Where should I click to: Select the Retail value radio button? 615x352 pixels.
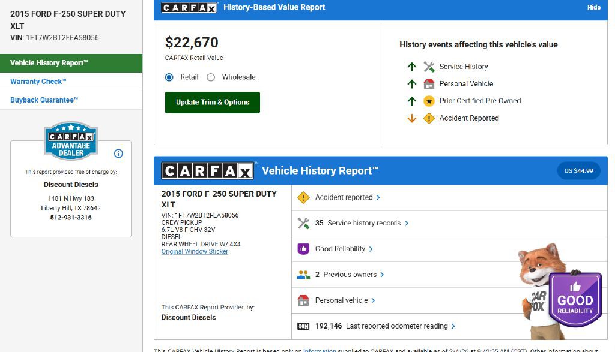(169, 77)
